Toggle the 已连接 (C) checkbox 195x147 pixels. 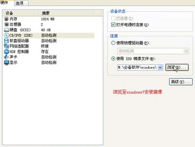coord(113,18)
